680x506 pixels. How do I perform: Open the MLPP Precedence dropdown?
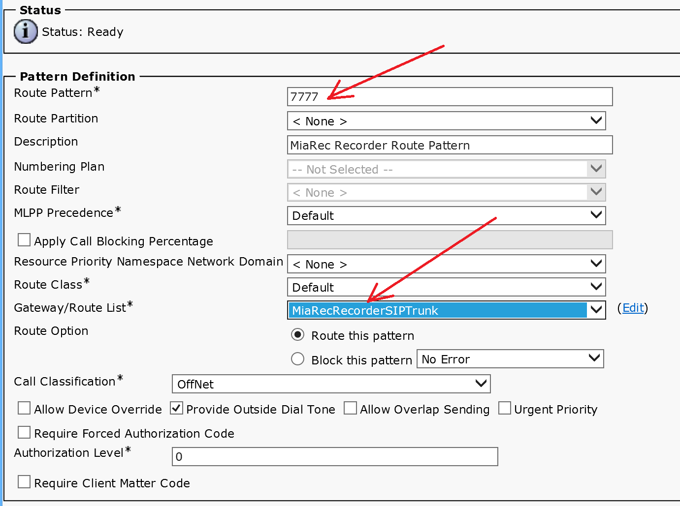click(446, 215)
